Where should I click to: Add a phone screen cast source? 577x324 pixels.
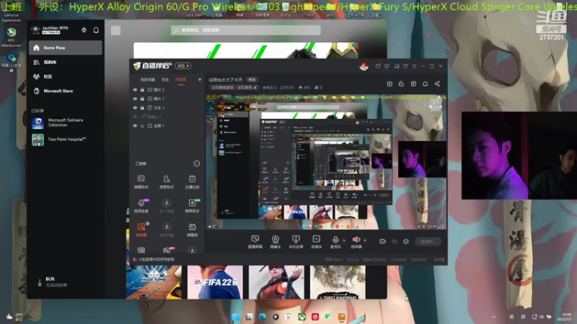[x=296, y=242]
